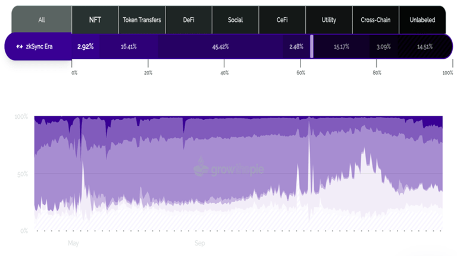Click the 60% axis label
The width and height of the screenshot is (457, 256).
[x=301, y=72]
